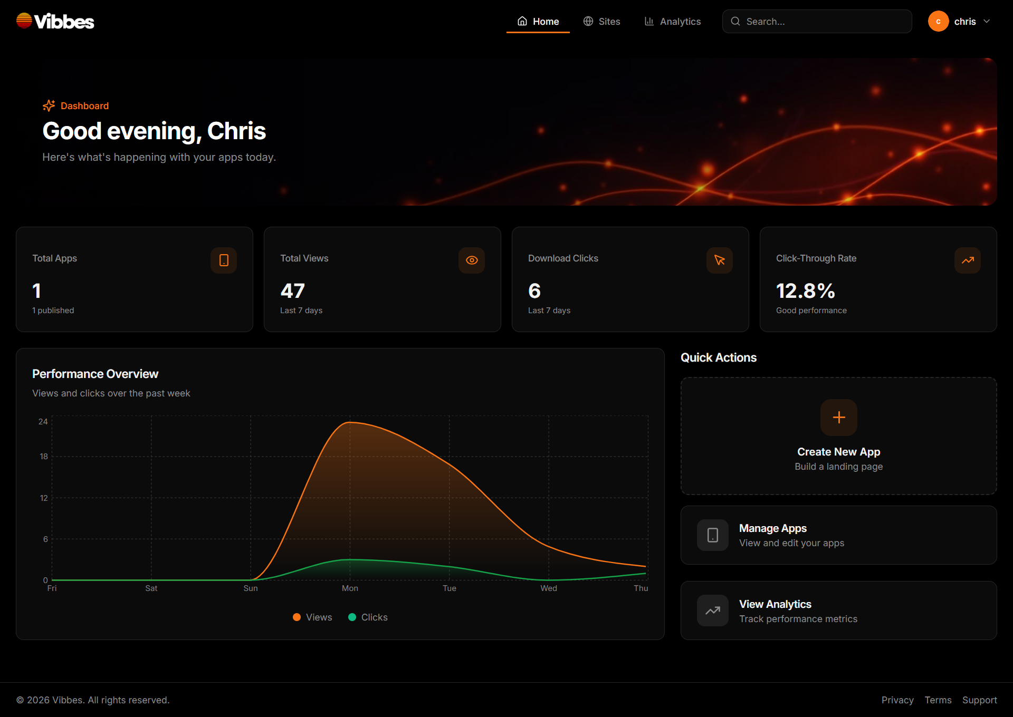Click the cursor icon on Download Clicks card
1013x717 pixels.
(720, 260)
